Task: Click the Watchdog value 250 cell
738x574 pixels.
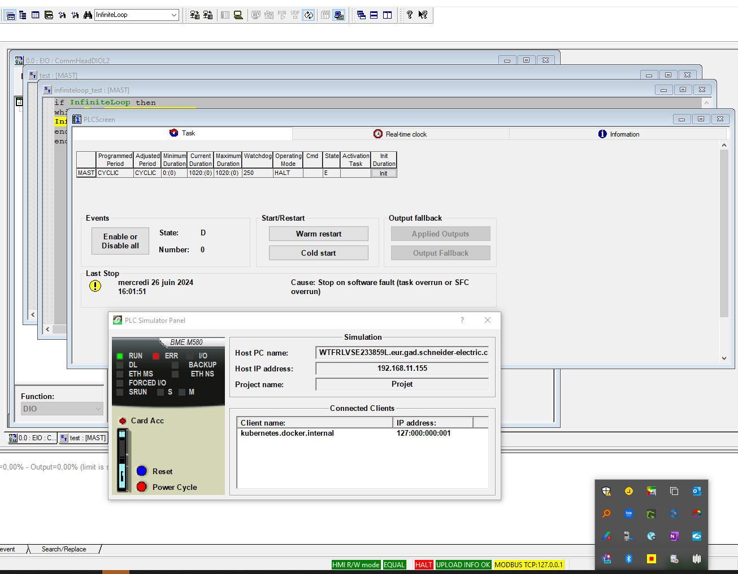Action: tap(258, 173)
